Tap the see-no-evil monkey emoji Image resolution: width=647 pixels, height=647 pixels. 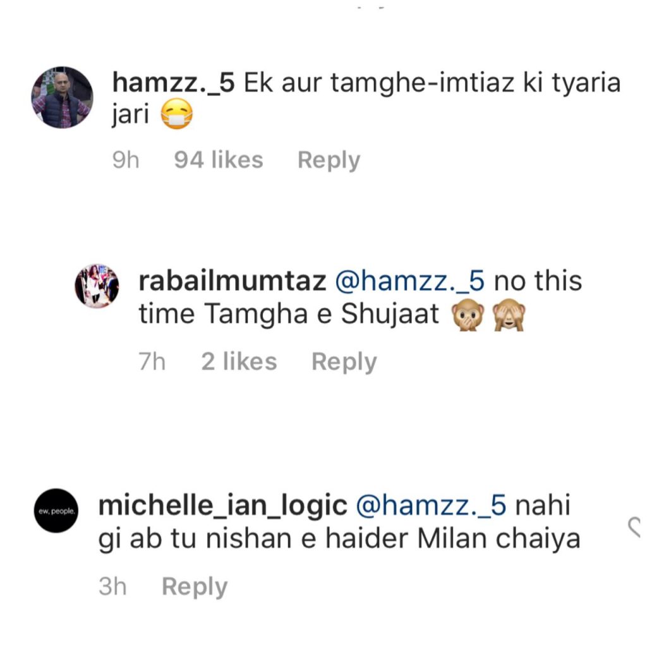coord(510,315)
